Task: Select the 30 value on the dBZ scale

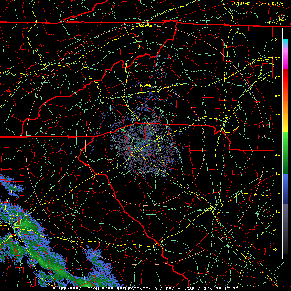Action: coord(278,135)
